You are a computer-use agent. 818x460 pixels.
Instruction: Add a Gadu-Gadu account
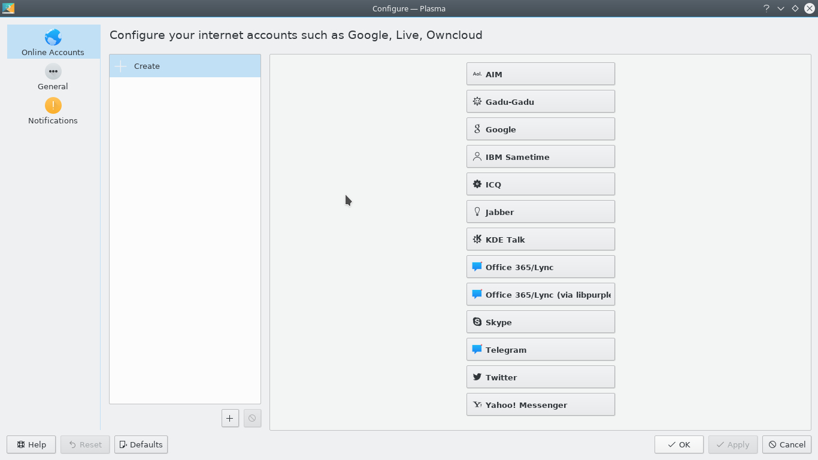coord(541,101)
